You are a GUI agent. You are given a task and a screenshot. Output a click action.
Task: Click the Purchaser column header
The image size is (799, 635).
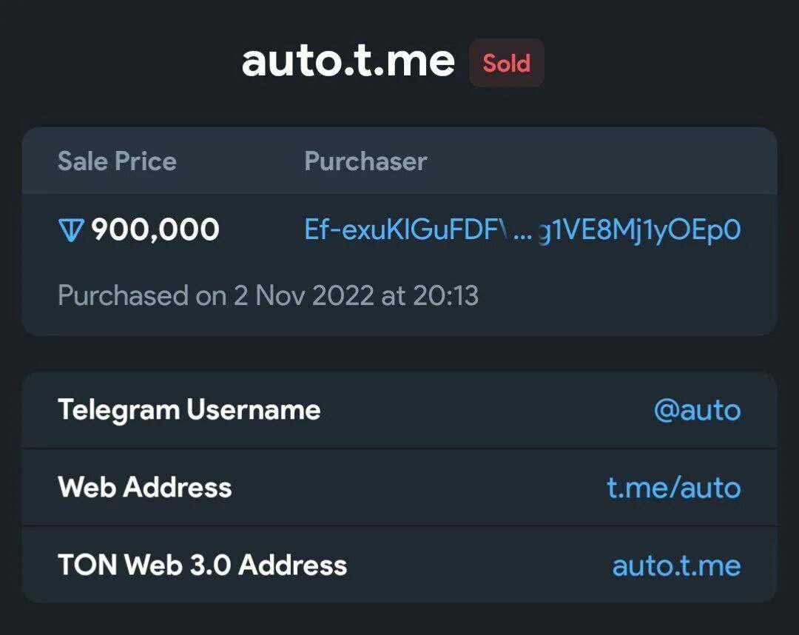(365, 161)
